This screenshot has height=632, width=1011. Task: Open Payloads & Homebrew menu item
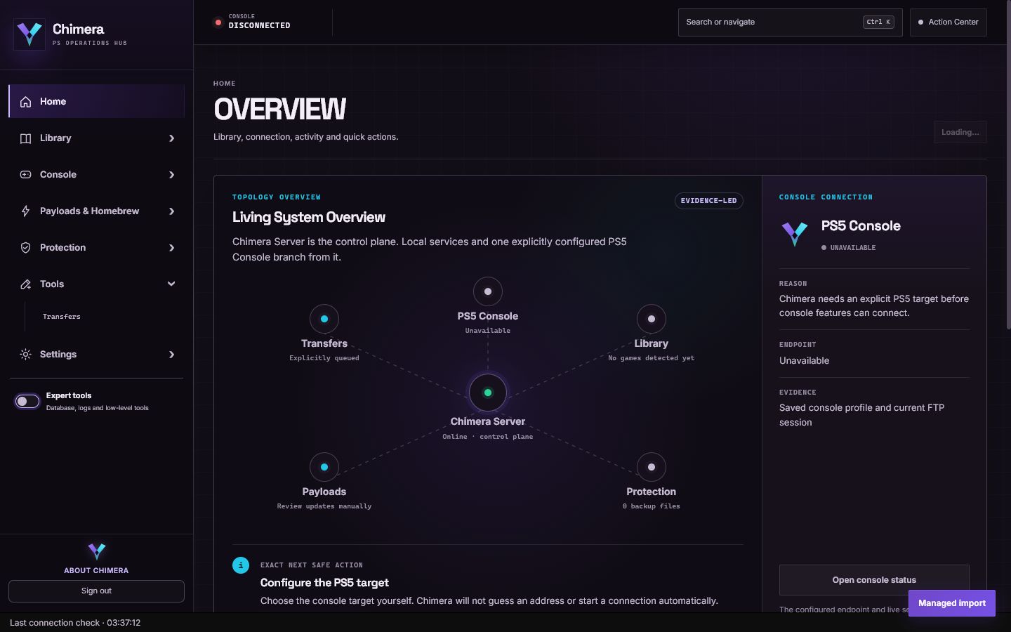tap(96, 211)
